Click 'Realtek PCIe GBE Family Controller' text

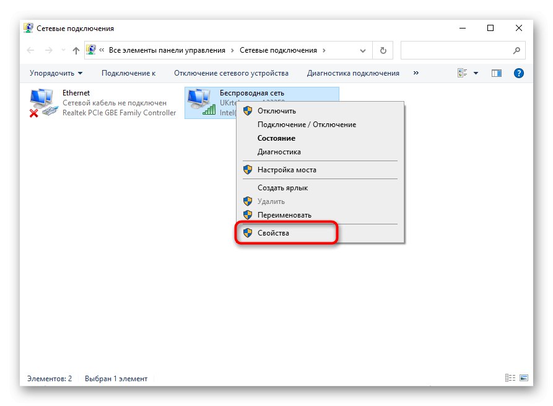pyautogui.click(x=119, y=113)
